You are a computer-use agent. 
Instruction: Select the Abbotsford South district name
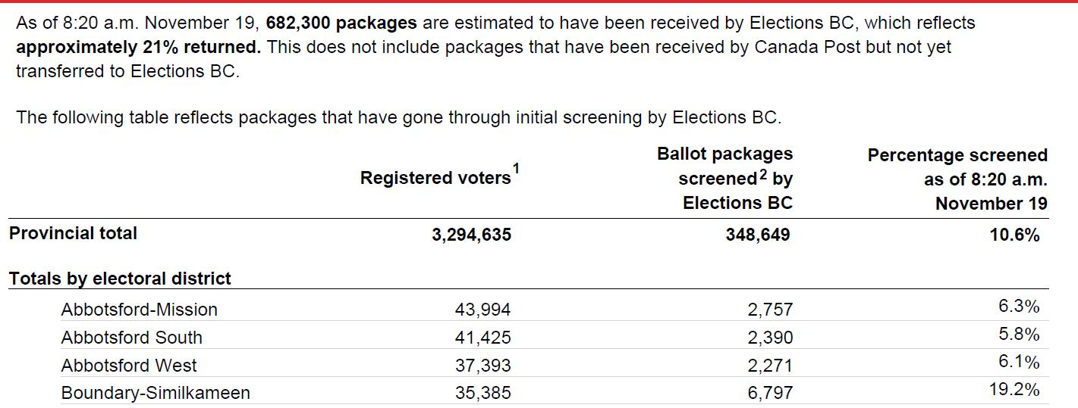tap(132, 338)
